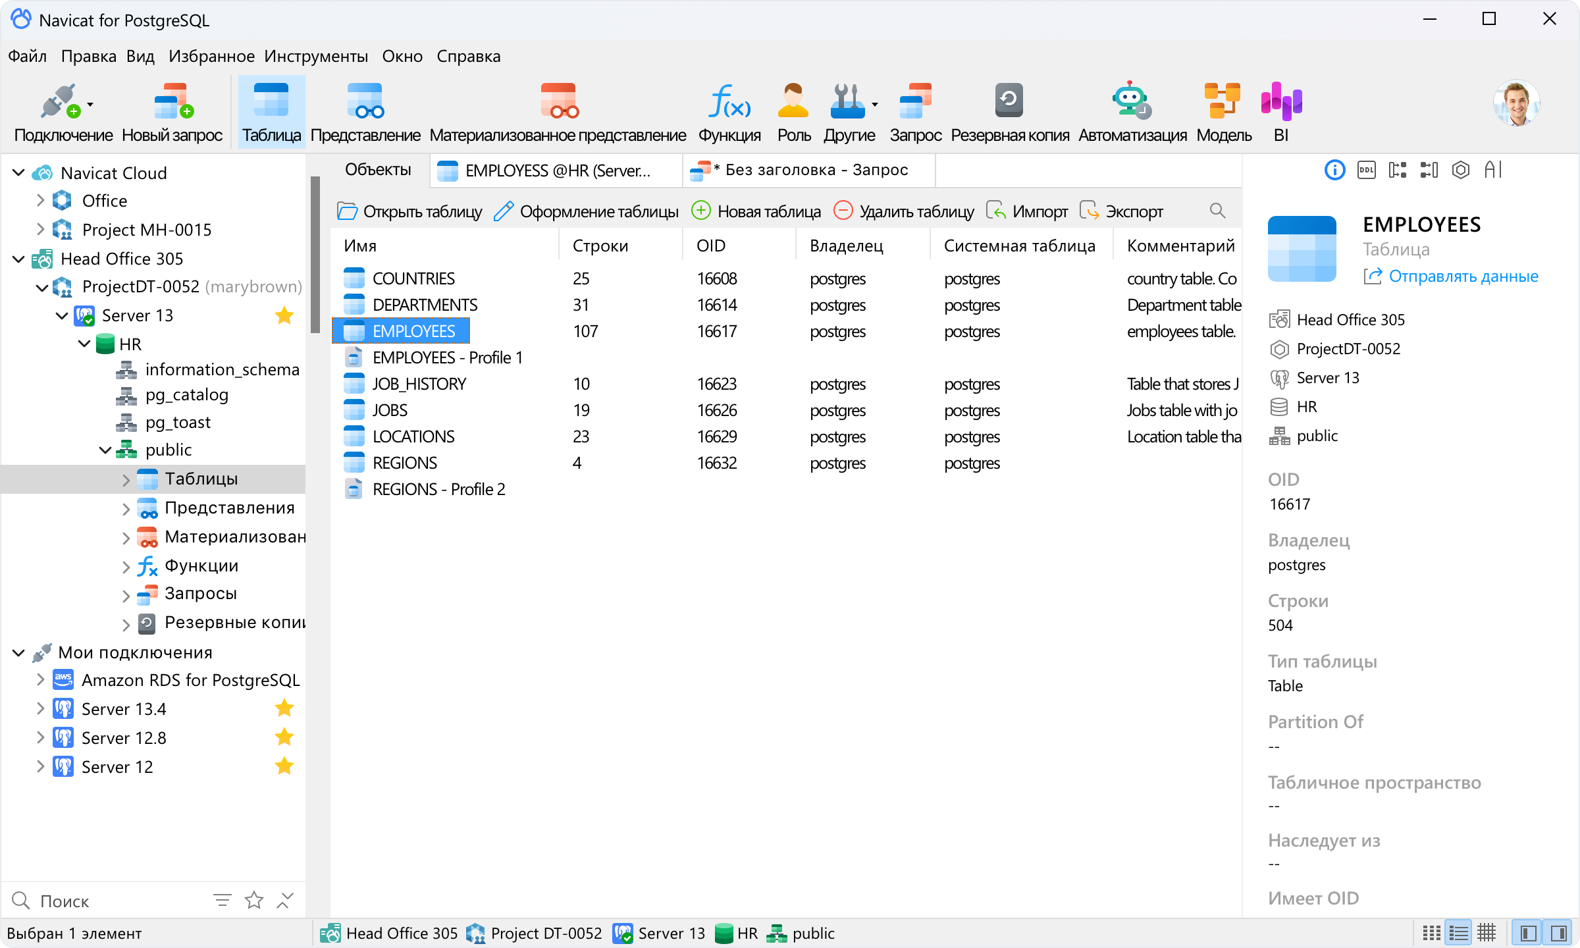Switch to EMPLOYESS @HR tab

point(556,171)
